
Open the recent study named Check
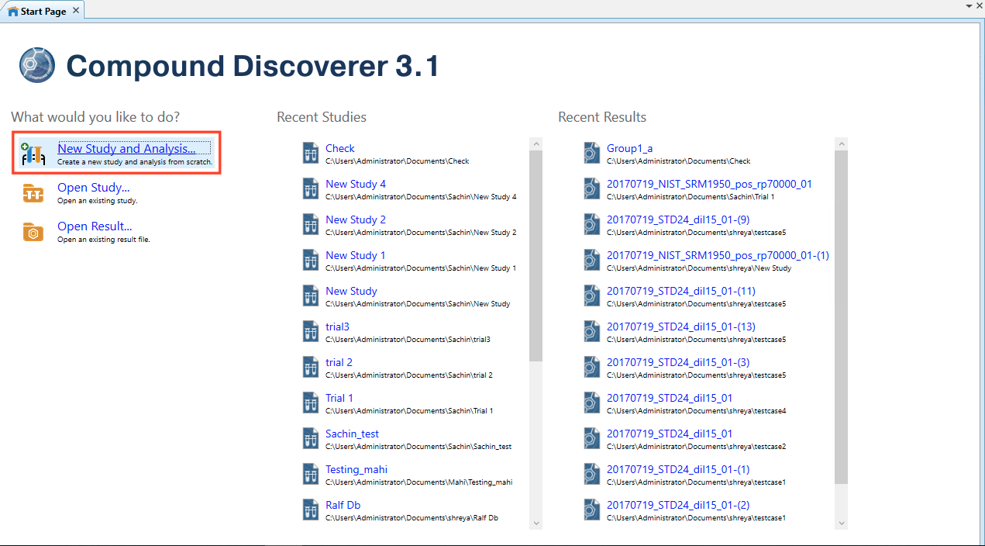(340, 148)
